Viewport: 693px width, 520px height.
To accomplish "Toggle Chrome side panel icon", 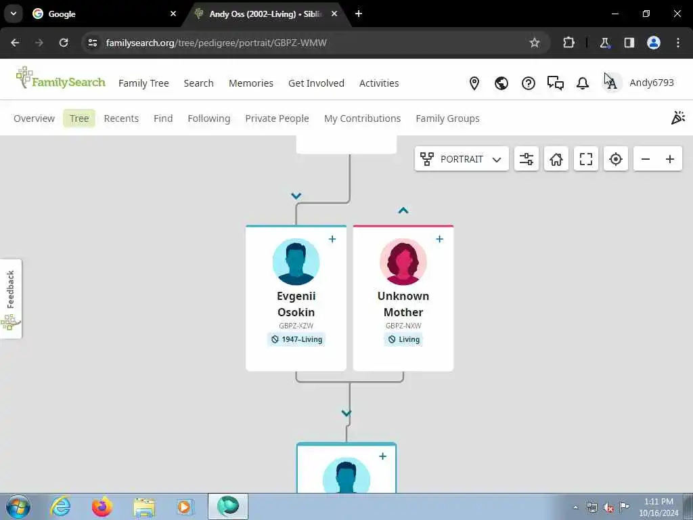I will pos(629,43).
